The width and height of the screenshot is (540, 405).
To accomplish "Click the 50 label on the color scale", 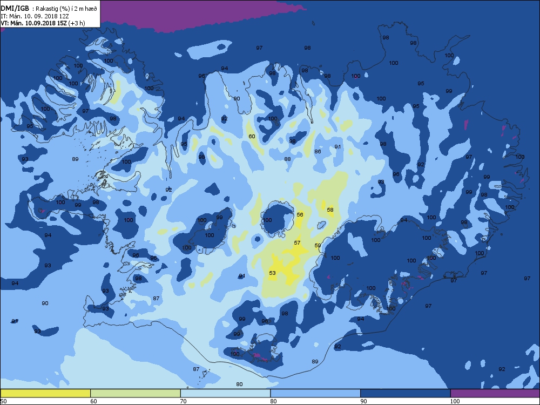I will (3, 401).
